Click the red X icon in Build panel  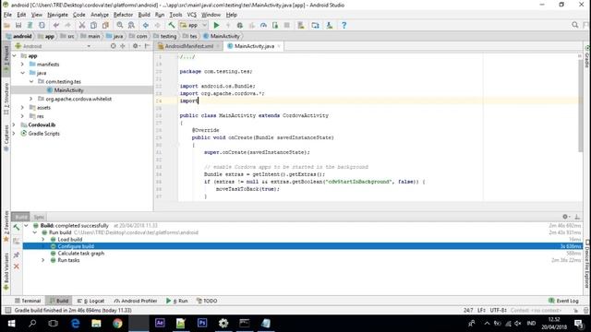pyautogui.click(x=17, y=267)
